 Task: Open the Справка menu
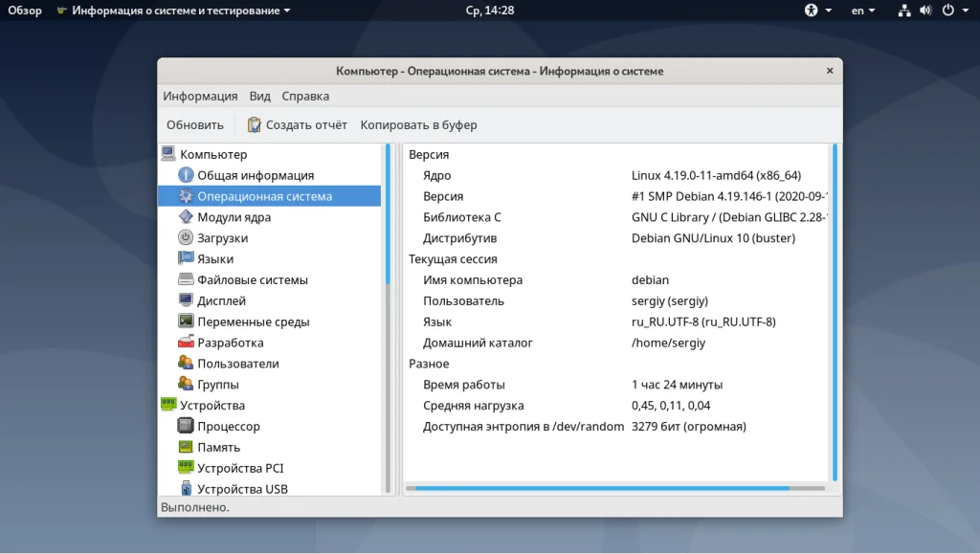coord(304,96)
